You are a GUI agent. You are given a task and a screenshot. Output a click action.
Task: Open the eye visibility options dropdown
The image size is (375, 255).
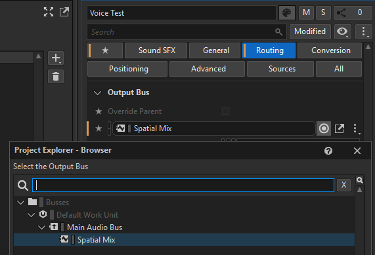342,31
